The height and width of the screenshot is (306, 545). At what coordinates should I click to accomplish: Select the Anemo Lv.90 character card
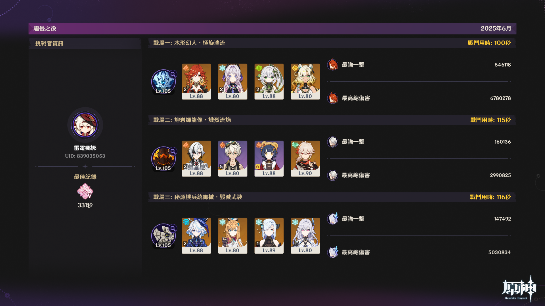(x=305, y=159)
